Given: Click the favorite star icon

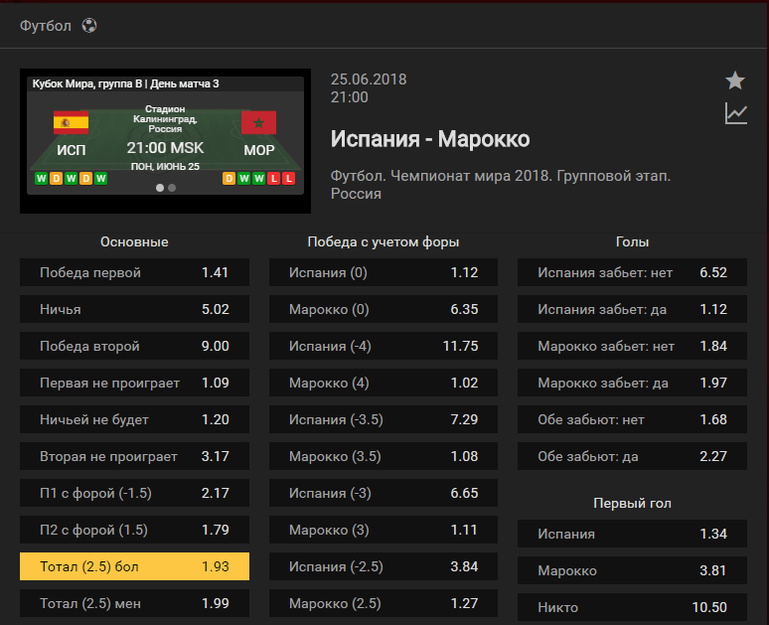Looking at the screenshot, I should [735, 80].
